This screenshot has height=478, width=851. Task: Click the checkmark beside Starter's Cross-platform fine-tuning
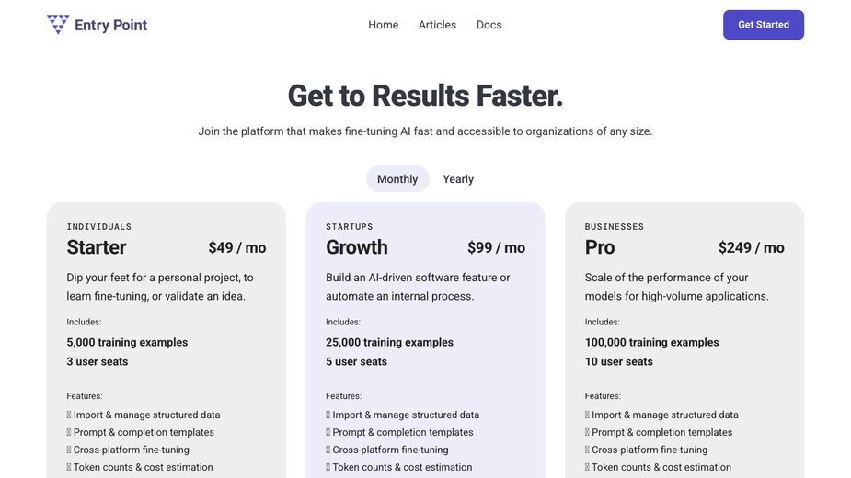[x=69, y=450]
